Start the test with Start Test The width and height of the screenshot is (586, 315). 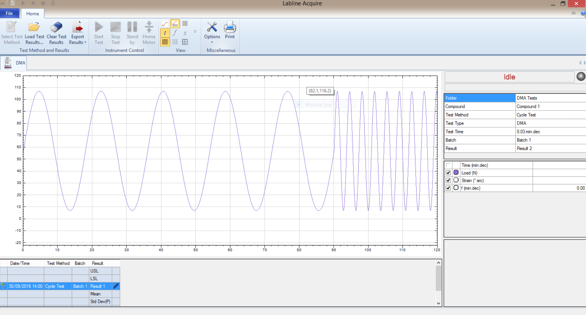click(99, 32)
